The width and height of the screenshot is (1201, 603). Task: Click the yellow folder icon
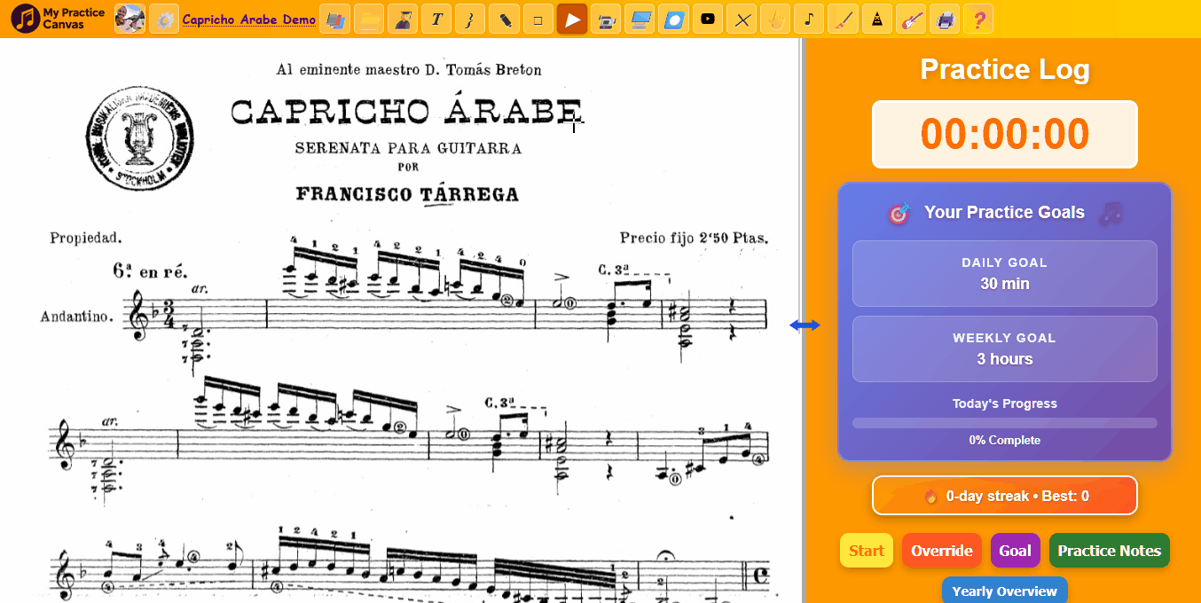tap(369, 19)
